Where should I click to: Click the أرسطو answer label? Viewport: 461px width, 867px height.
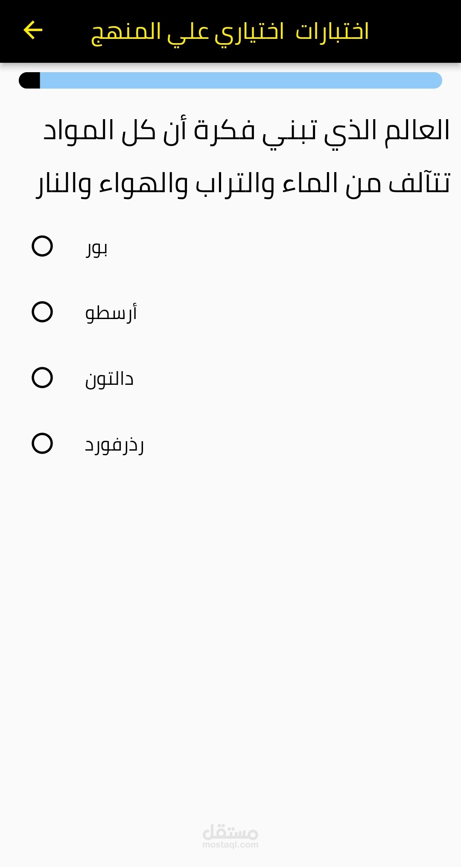[x=111, y=313]
